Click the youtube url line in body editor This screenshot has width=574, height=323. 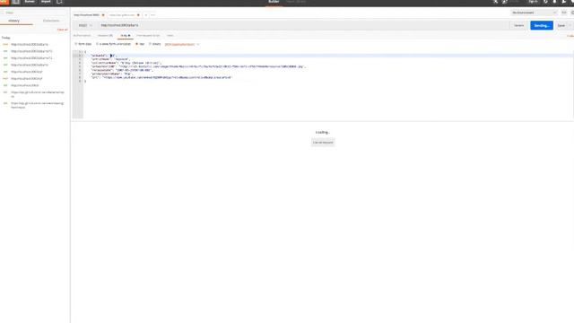[x=161, y=78]
